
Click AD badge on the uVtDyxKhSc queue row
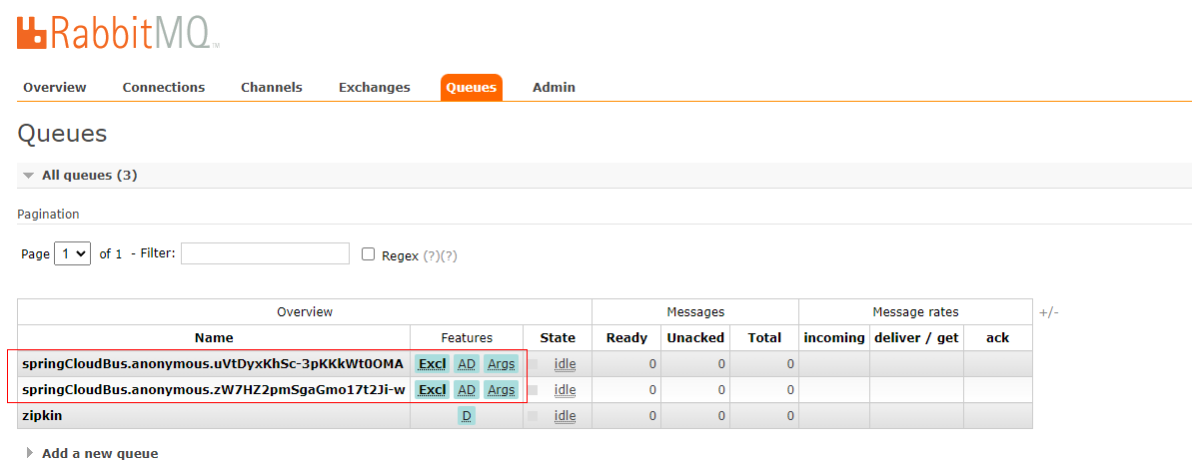(x=467, y=364)
